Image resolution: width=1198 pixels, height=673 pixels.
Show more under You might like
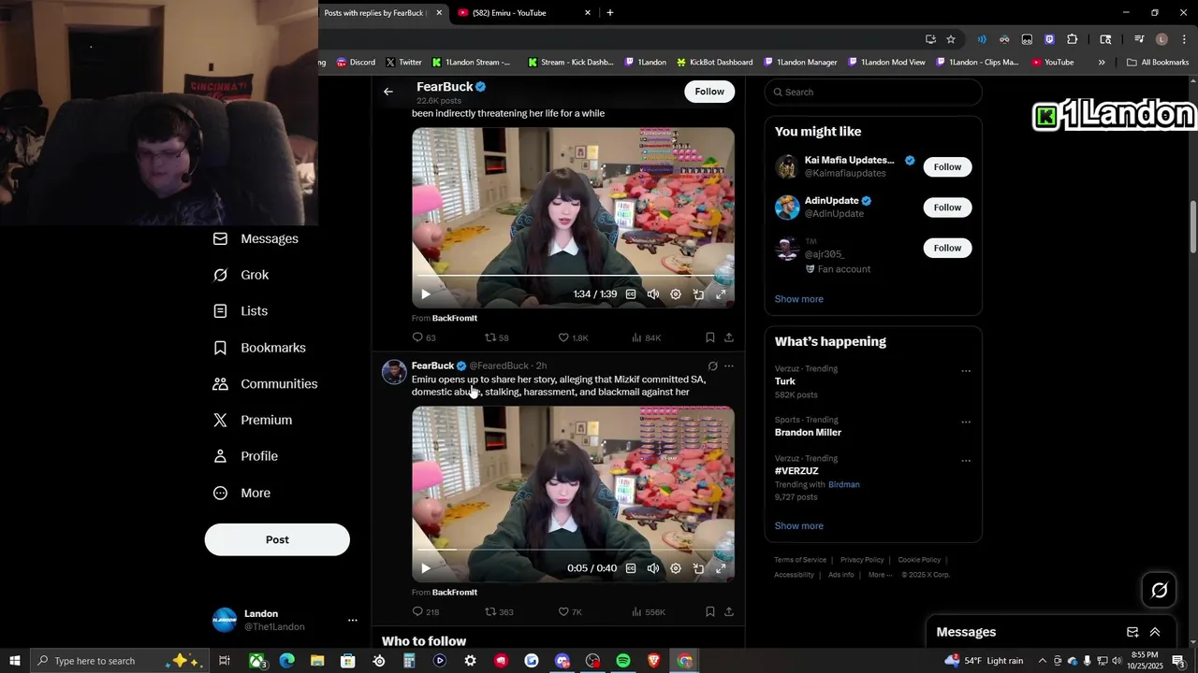[798, 299]
